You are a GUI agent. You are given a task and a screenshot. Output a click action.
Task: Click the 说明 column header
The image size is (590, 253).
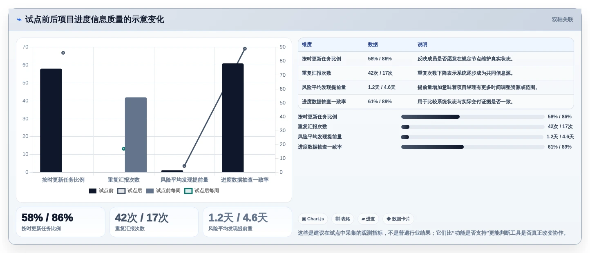coord(422,44)
